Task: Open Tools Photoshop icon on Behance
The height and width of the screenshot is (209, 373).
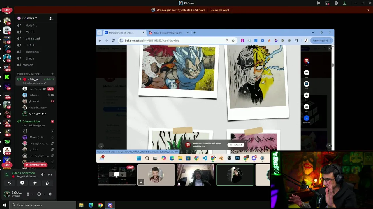Action: pyautogui.click(x=307, y=84)
